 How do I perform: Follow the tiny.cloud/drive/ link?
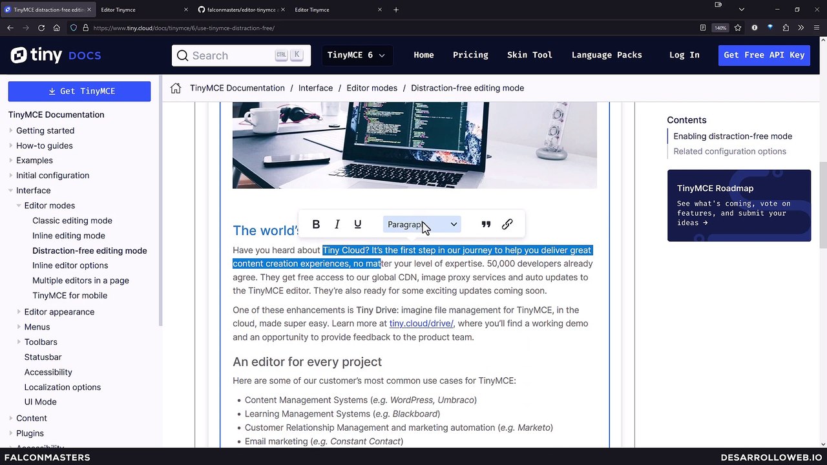(421, 324)
